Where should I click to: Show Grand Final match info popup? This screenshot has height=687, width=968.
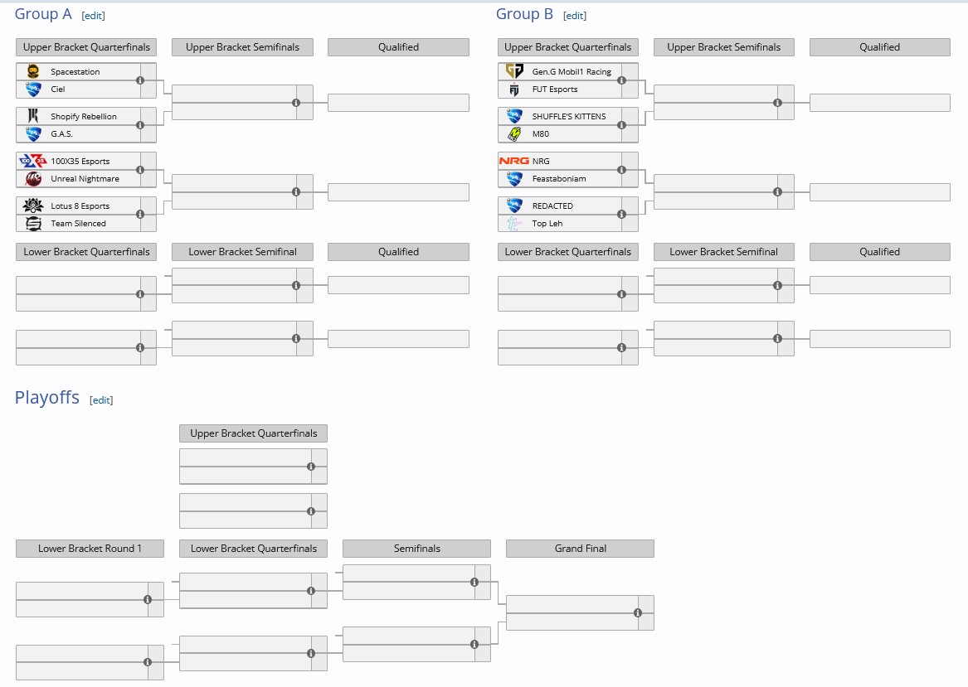tap(638, 613)
